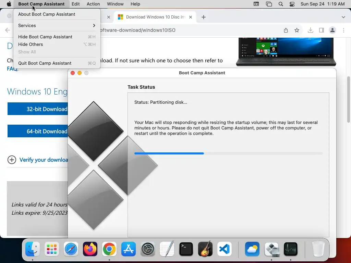
Task: Launch Firefox from the Dock
Action: 90,249
